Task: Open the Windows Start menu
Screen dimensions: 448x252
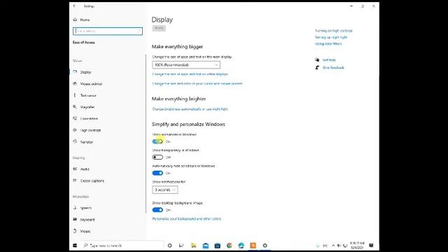Action: point(75,246)
